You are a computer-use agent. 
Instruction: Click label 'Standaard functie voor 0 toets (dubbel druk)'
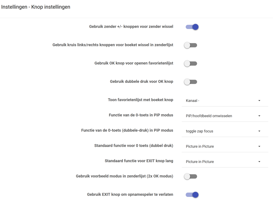tap(134, 146)
